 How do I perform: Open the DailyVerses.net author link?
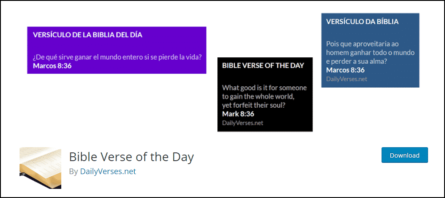(x=108, y=172)
